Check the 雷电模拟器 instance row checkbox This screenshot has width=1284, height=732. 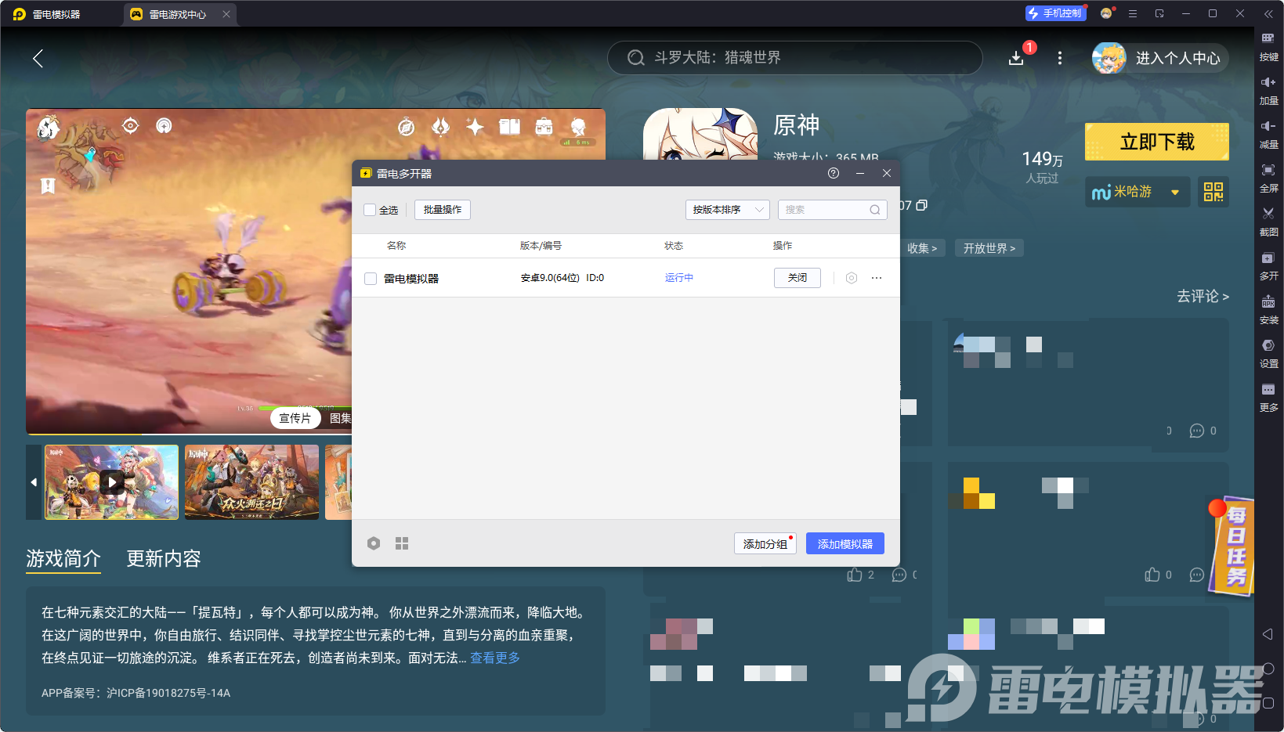click(x=370, y=278)
